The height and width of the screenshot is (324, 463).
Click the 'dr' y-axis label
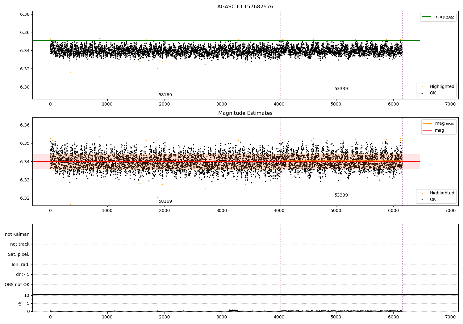point(20,303)
